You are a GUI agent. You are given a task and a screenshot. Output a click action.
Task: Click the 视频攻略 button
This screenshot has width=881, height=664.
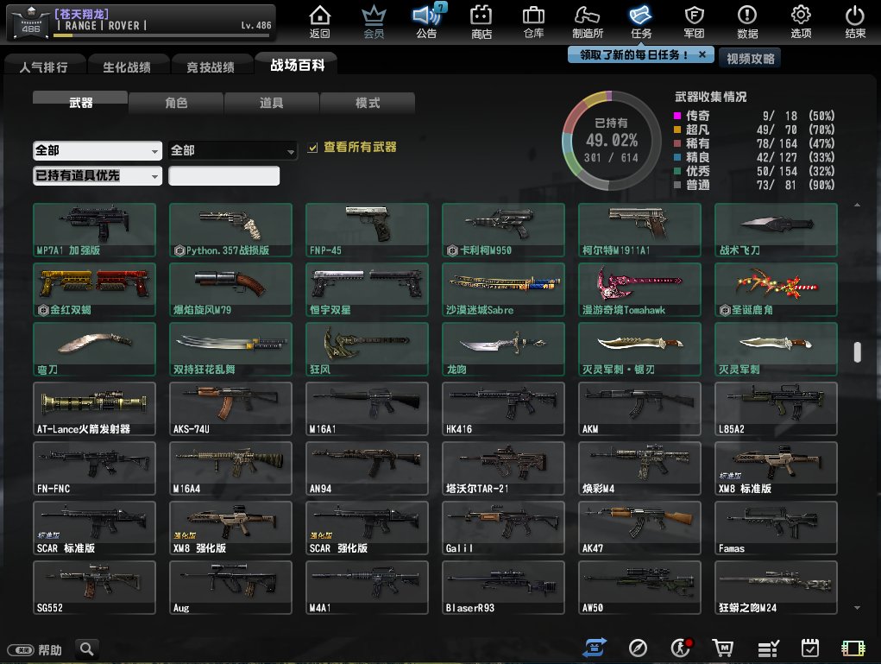pos(749,58)
